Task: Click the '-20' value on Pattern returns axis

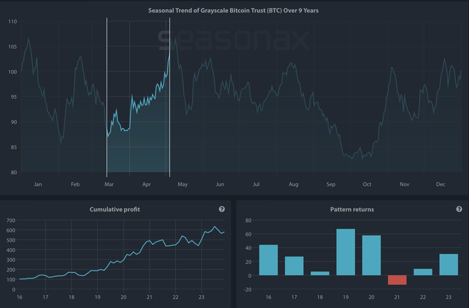Action: [x=247, y=290]
